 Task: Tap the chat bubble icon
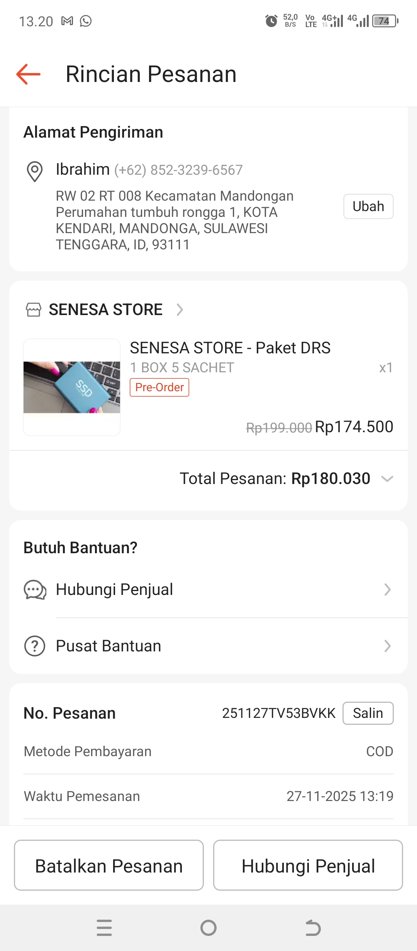tap(35, 590)
